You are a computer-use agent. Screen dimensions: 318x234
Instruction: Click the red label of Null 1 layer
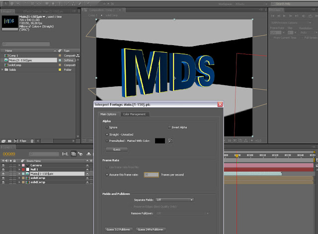pyautogui.click(x=23, y=170)
